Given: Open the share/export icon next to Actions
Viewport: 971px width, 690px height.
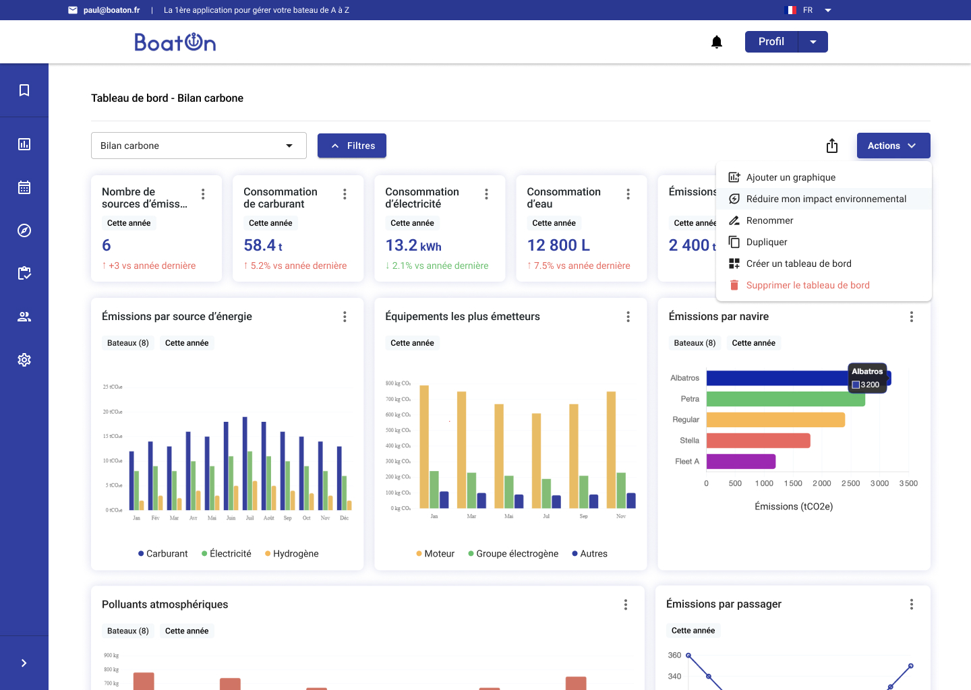Looking at the screenshot, I should tap(832, 146).
